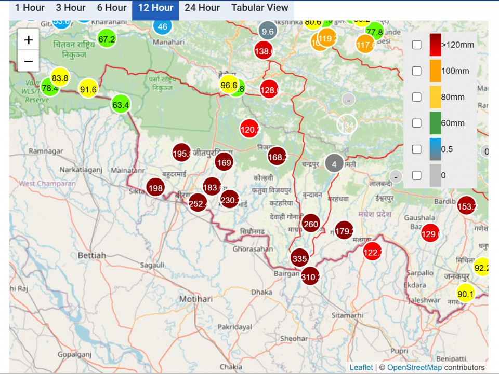This screenshot has height=374, width=499.
Task: Check the 60mm legend checkbox
Action: 416,123
